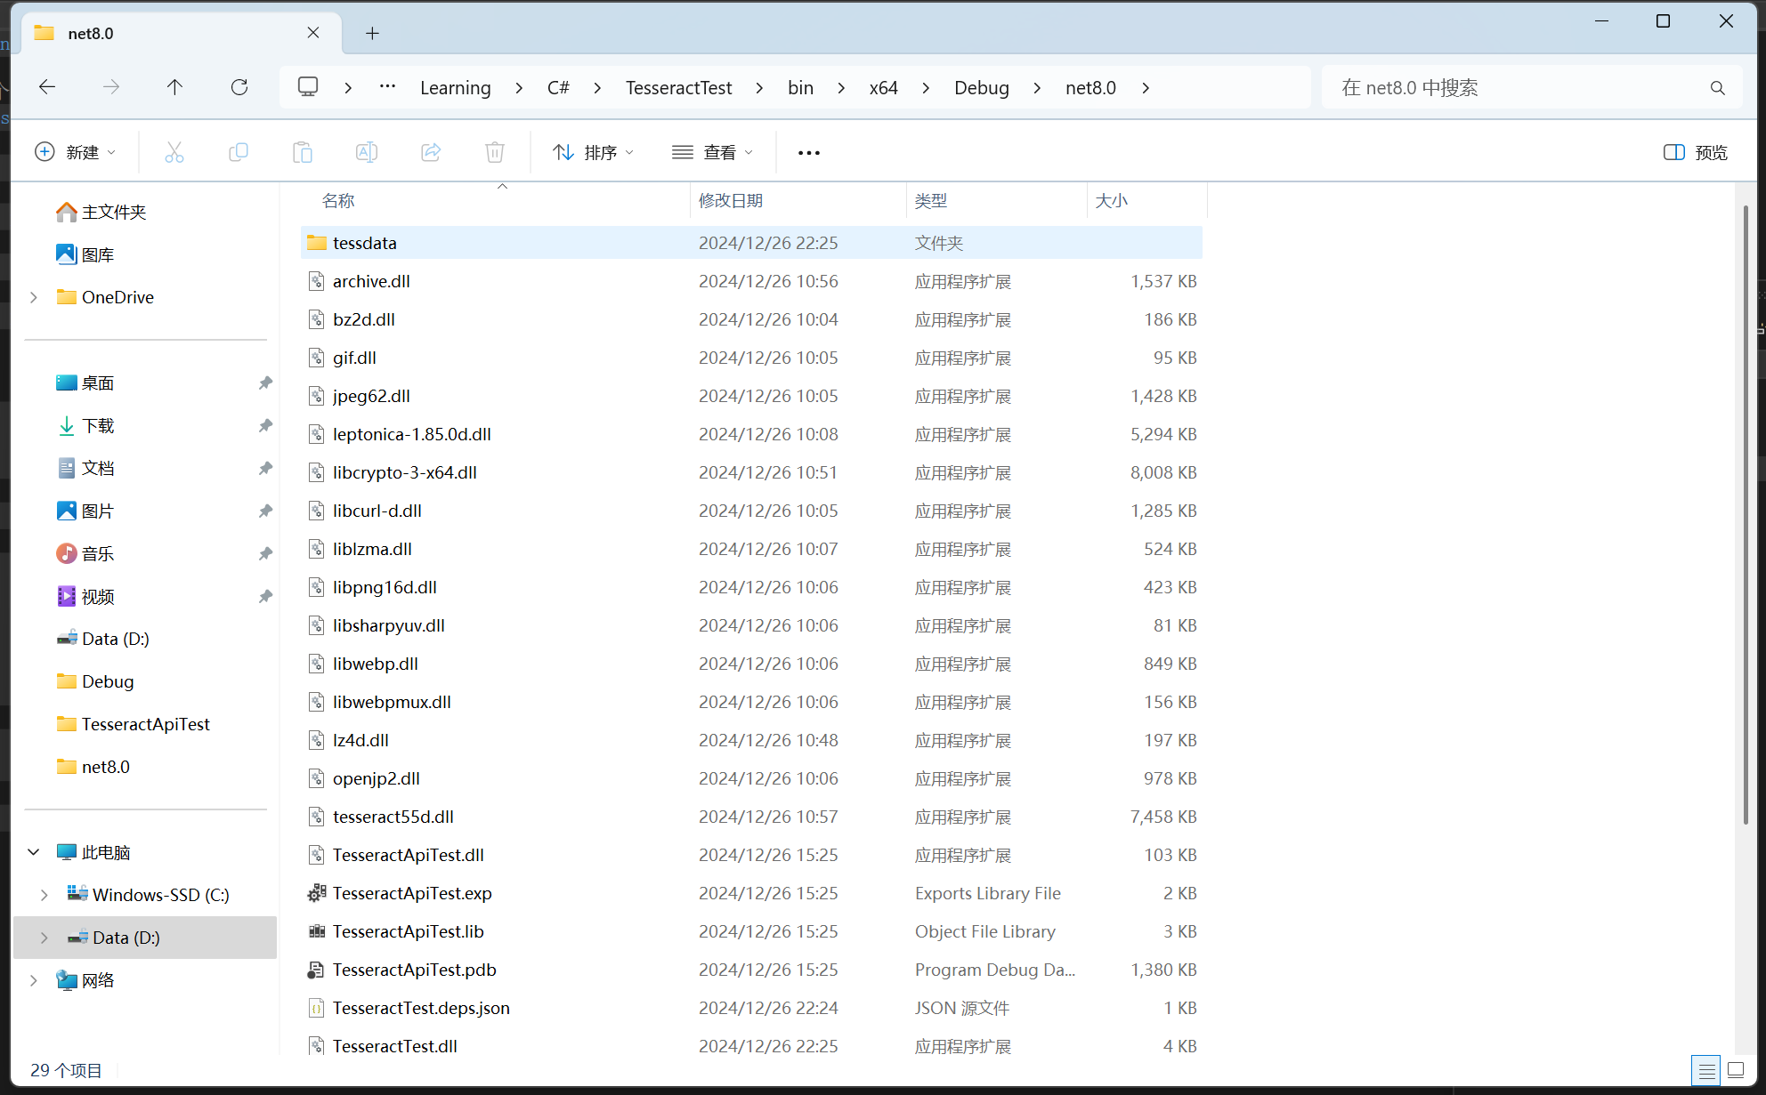
Task: Navigate to TesseractTest in breadcrumb
Action: [678, 88]
